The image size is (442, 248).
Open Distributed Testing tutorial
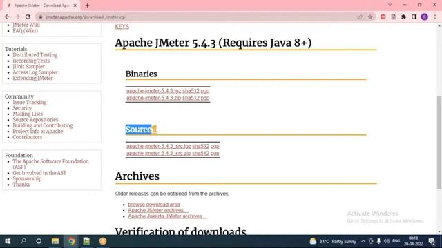(35, 55)
